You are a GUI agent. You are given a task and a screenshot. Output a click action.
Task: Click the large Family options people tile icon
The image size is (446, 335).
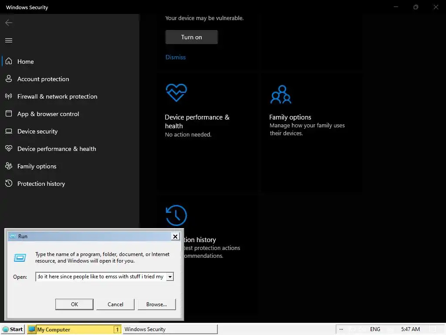coord(281,94)
